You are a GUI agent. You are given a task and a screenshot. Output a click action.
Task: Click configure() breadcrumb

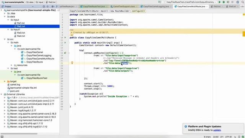[x=139, y=11]
